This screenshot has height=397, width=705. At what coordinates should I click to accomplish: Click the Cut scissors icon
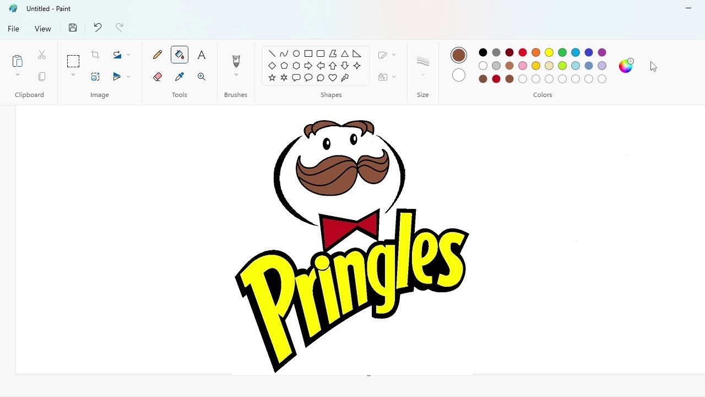(x=42, y=55)
